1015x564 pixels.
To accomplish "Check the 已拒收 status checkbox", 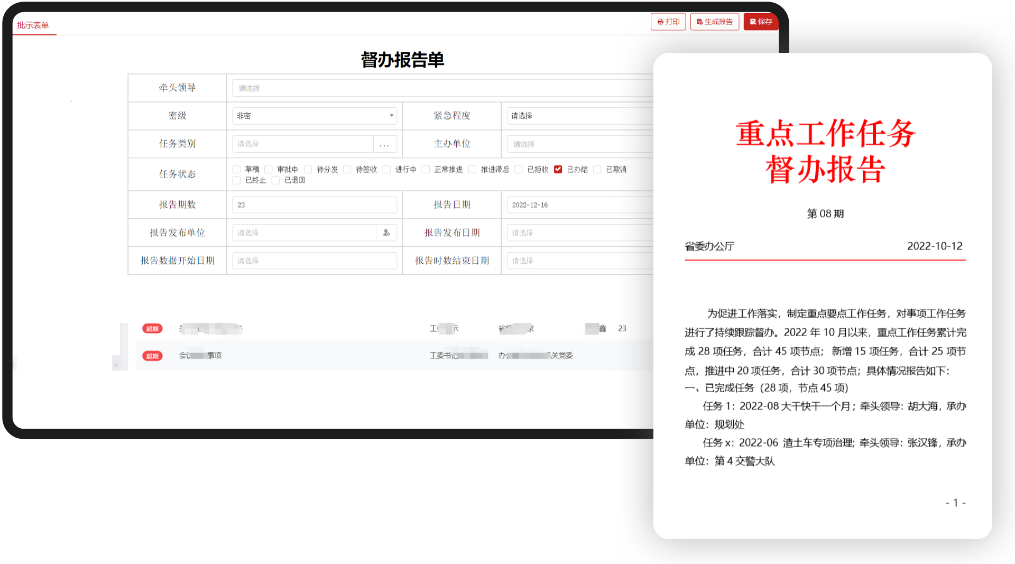I will pyautogui.click(x=519, y=169).
